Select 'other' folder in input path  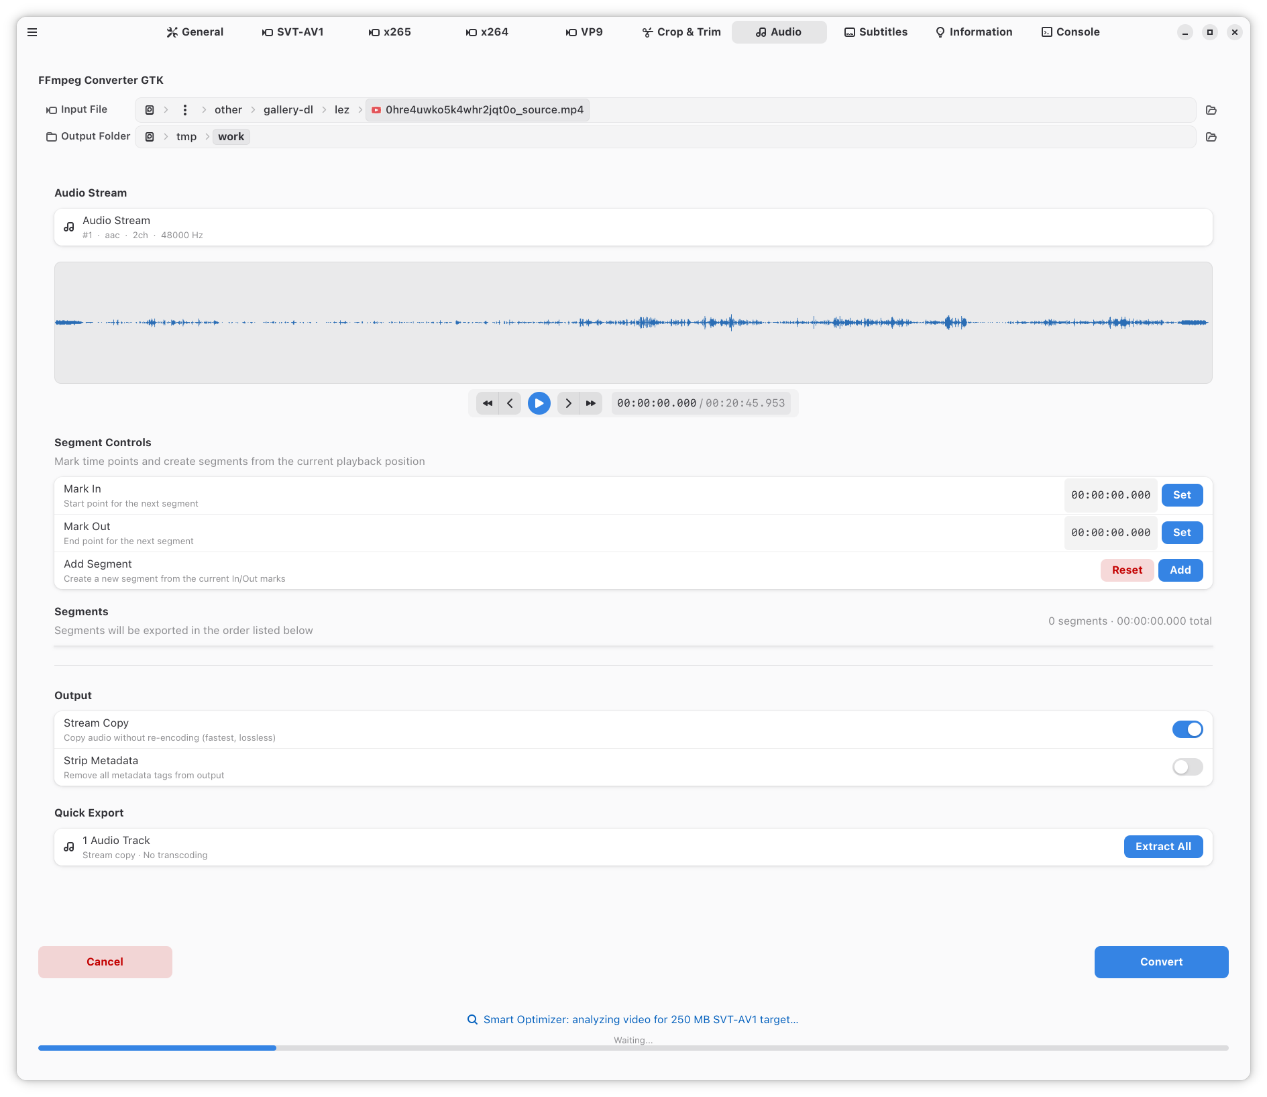(x=228, y=110)
